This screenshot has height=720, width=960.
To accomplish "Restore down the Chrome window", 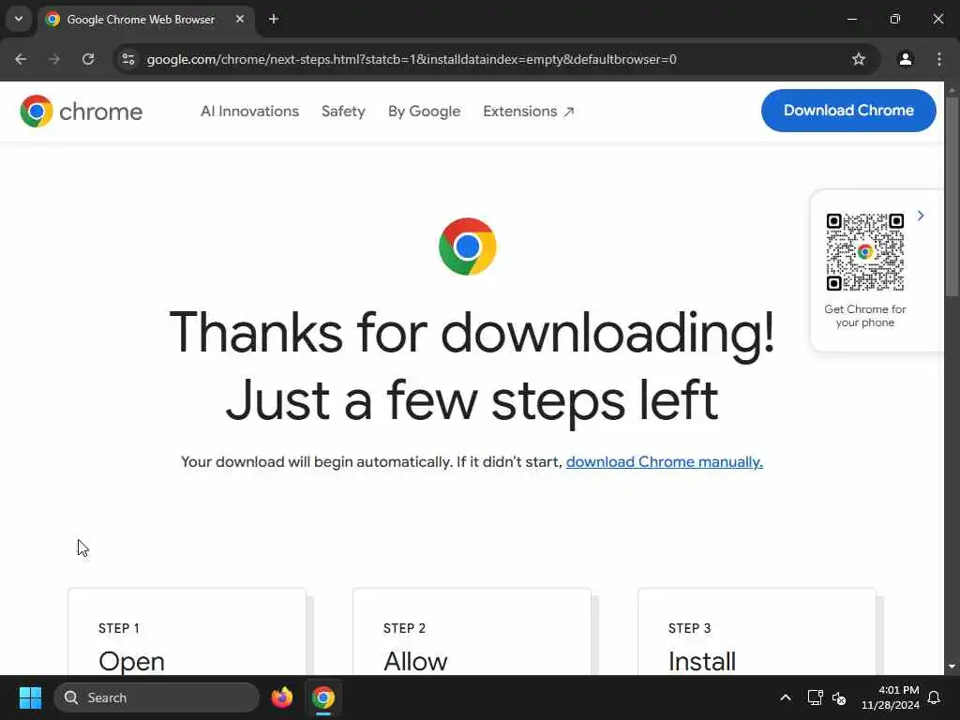I will click(x=895, y=19).
